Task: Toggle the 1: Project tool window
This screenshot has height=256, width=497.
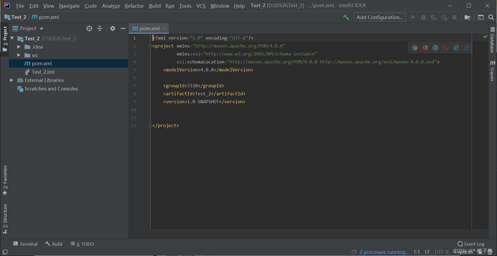Action: click(5, 39)
